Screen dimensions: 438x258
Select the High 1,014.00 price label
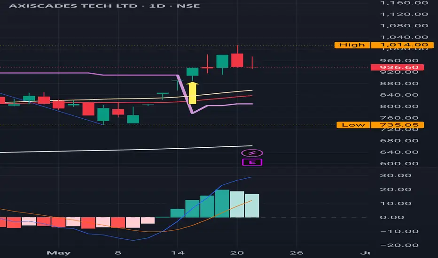(384, 45)
